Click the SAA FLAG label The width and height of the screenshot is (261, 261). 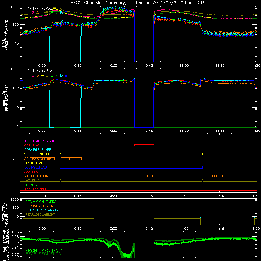32,172
